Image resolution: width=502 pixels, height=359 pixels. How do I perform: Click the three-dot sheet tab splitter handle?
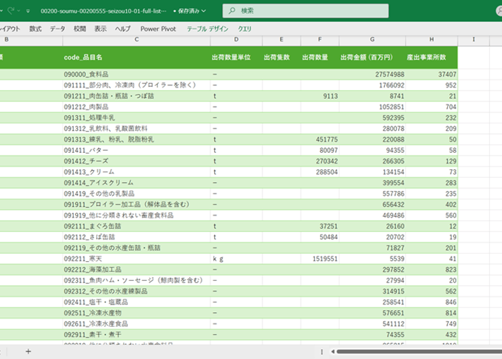pyautogui.click(x=322, y=352)
